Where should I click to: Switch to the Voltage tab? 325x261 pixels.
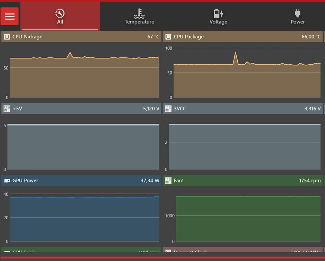pos(218,17)
